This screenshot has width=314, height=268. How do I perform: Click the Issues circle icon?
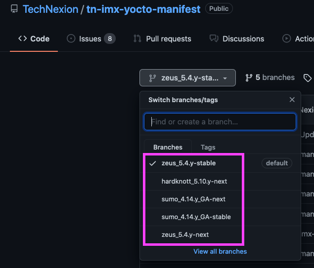(x=71, y=38)
